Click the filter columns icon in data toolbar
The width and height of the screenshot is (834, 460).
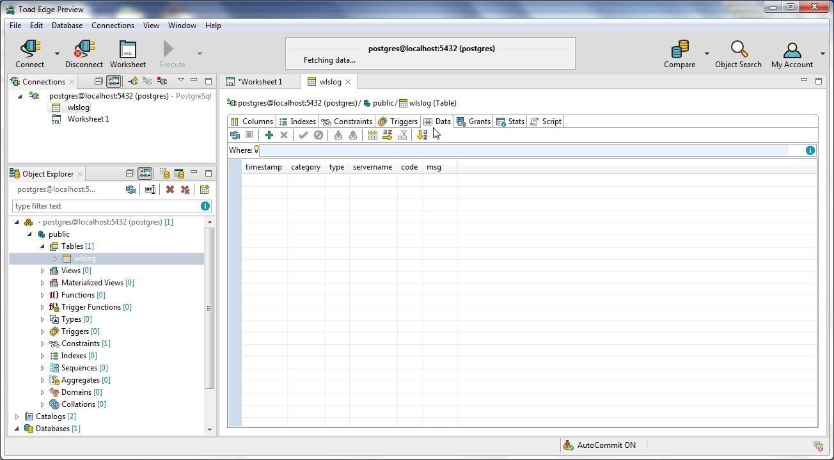pos(403,135)
